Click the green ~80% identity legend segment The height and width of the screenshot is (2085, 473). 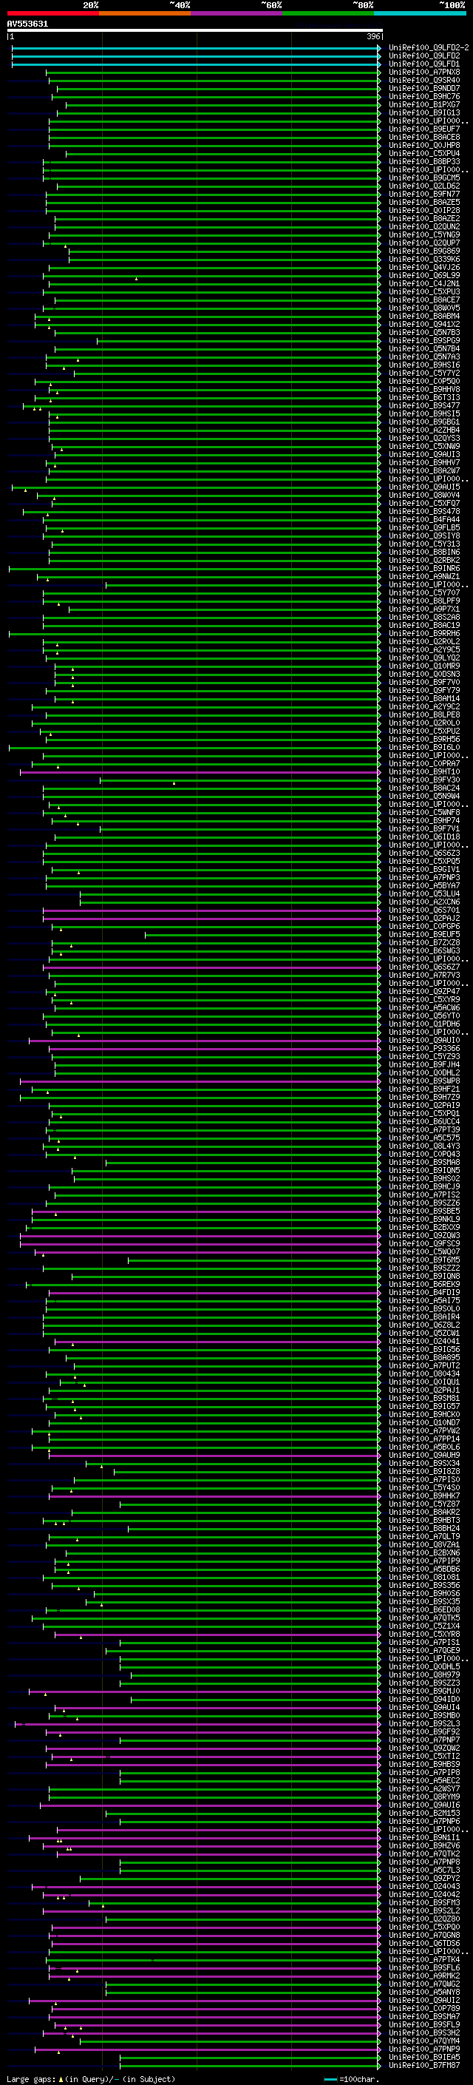(x=328, y=13)
